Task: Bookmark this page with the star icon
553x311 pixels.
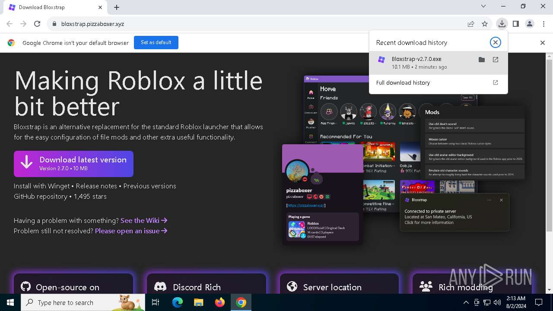Action: 485,24
